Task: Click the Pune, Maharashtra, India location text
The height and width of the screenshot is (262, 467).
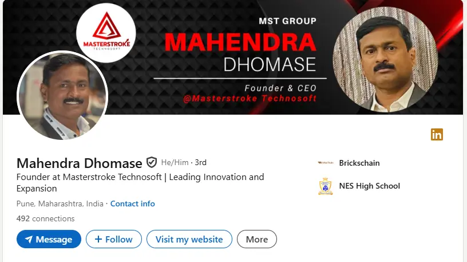Action: tap(60, 204)
